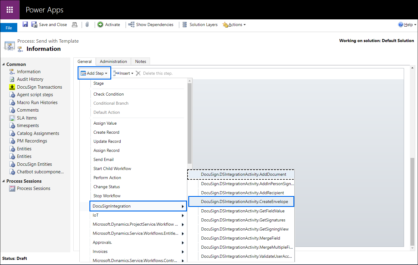The height and width of the screenshot is (265, 418).
Task: Click Show Dependencies button label
Action: point(155,25)
